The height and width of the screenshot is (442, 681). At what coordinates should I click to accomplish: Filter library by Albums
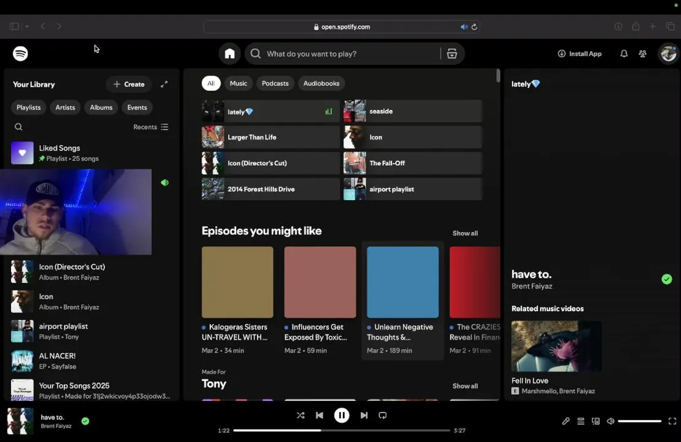[x=101, y=107]
